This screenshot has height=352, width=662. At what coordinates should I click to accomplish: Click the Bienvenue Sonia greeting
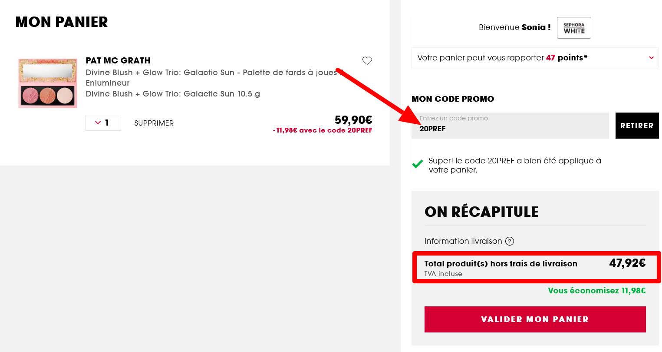click(x=514, y=27)
